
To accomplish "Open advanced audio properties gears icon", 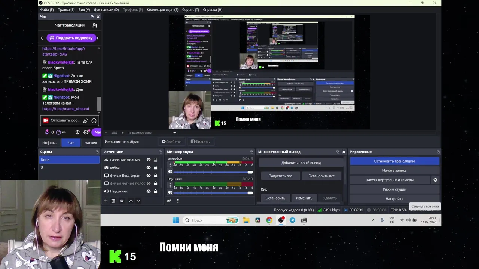I will click(x=169, y=201).
